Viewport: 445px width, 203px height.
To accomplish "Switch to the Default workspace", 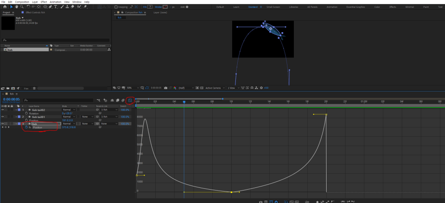I will pos(220,7).
